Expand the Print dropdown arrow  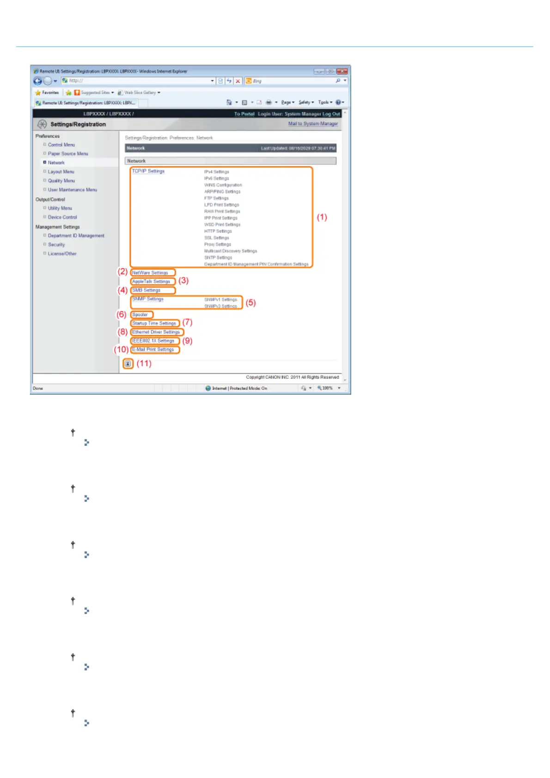click(276, 103)
